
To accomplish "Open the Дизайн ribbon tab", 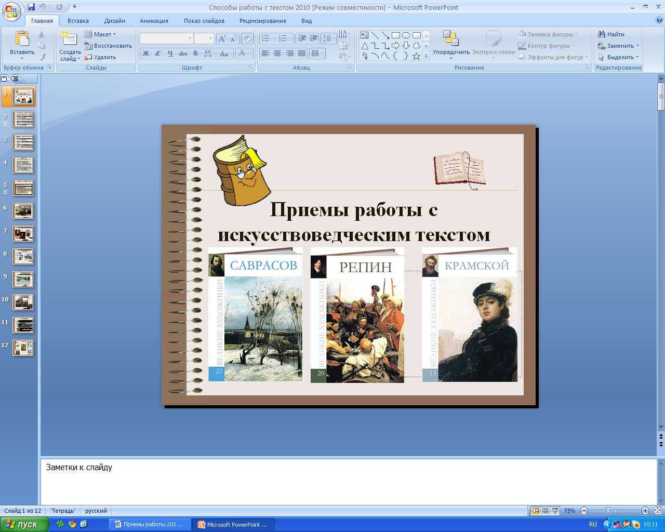I will 115,21.
